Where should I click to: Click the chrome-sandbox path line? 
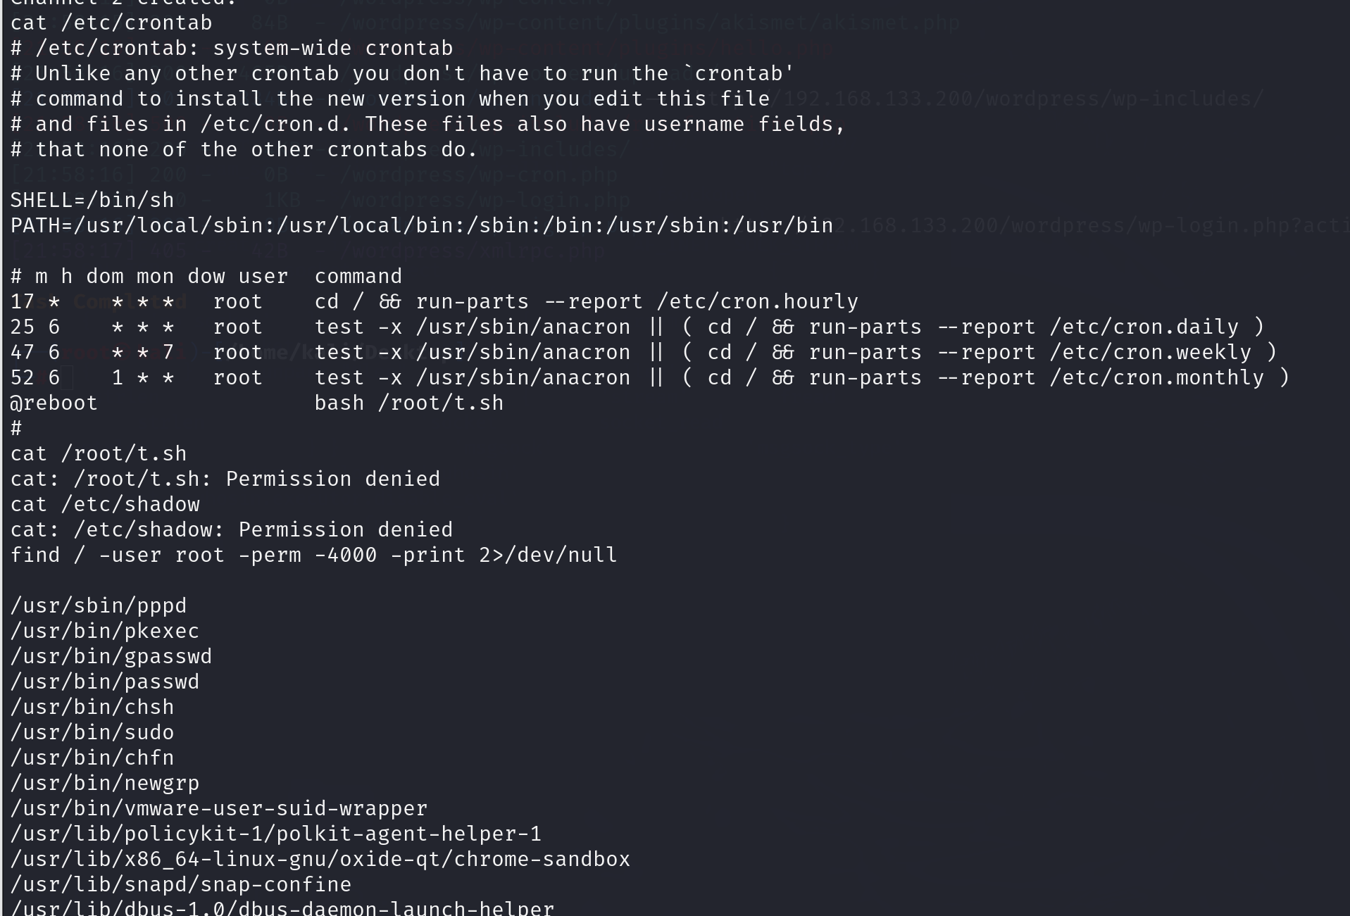coord(320,859)
